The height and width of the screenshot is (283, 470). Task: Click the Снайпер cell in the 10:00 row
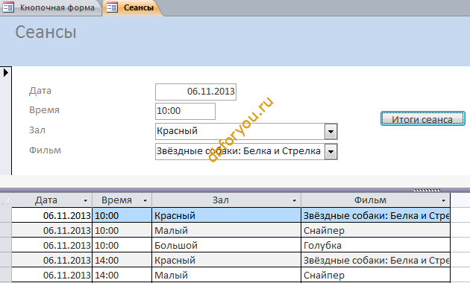point(375,230)
